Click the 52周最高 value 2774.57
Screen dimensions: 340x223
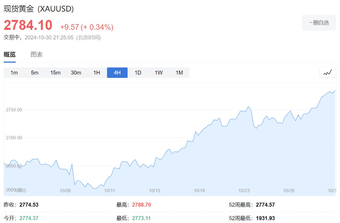pos(265,205)
